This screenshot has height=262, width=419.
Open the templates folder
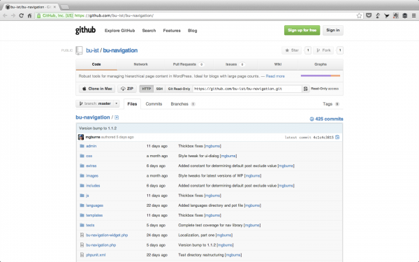(94, 215)
